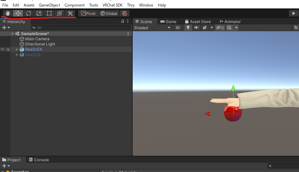Open the Animator tab

(x=230, y=21)
